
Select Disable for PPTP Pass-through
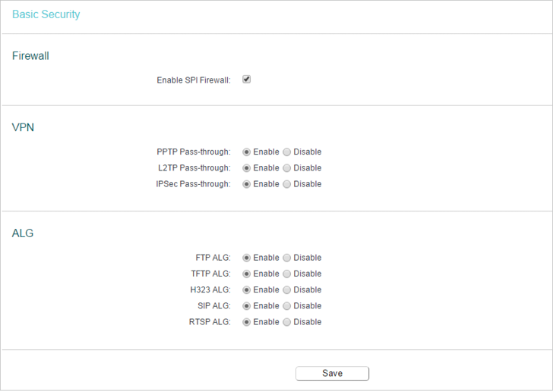[x=286, y=152]
